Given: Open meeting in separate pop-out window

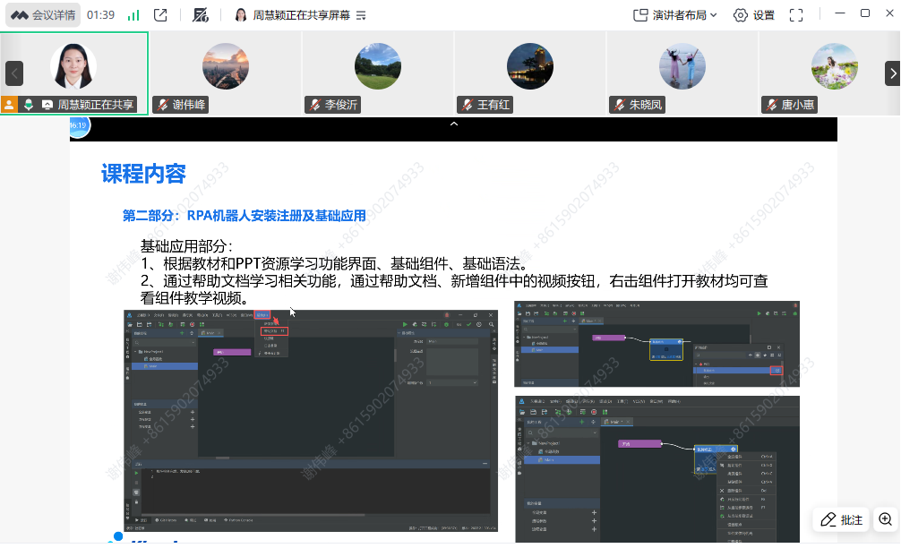Looking at the screenshot, I should pos(161,14).
